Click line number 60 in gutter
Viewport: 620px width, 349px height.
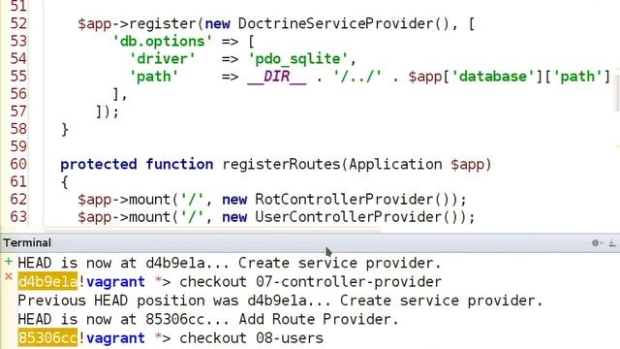coord(18,164)
